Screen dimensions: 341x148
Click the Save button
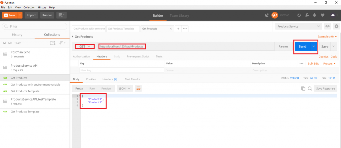point(325,46)
